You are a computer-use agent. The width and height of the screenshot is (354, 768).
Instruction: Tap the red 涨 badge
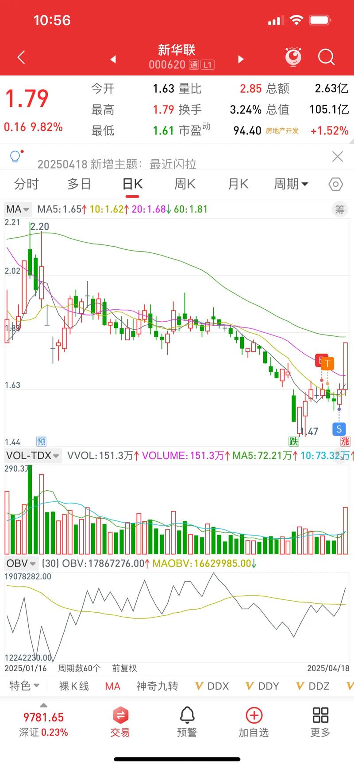point(345,441)
